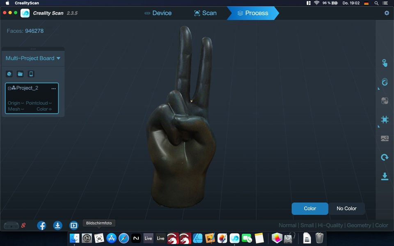Open FaceTime from the Dock
The image size is (394, 246).
(x=247, y=238)
